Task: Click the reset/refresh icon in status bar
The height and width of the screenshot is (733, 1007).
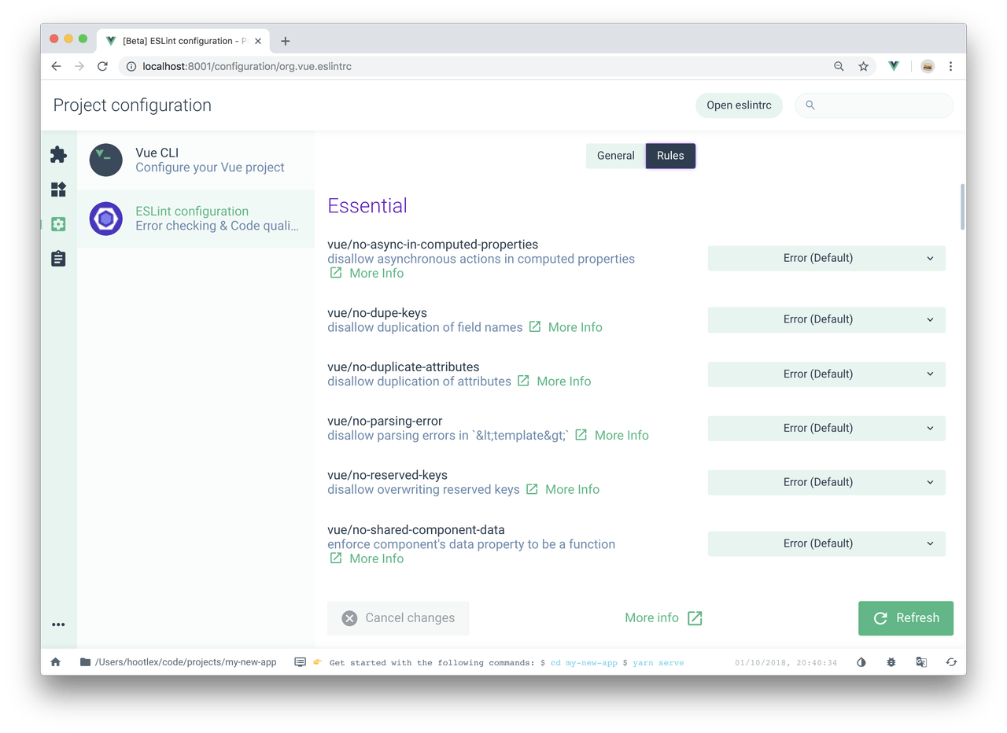Action: click(951, 662)
